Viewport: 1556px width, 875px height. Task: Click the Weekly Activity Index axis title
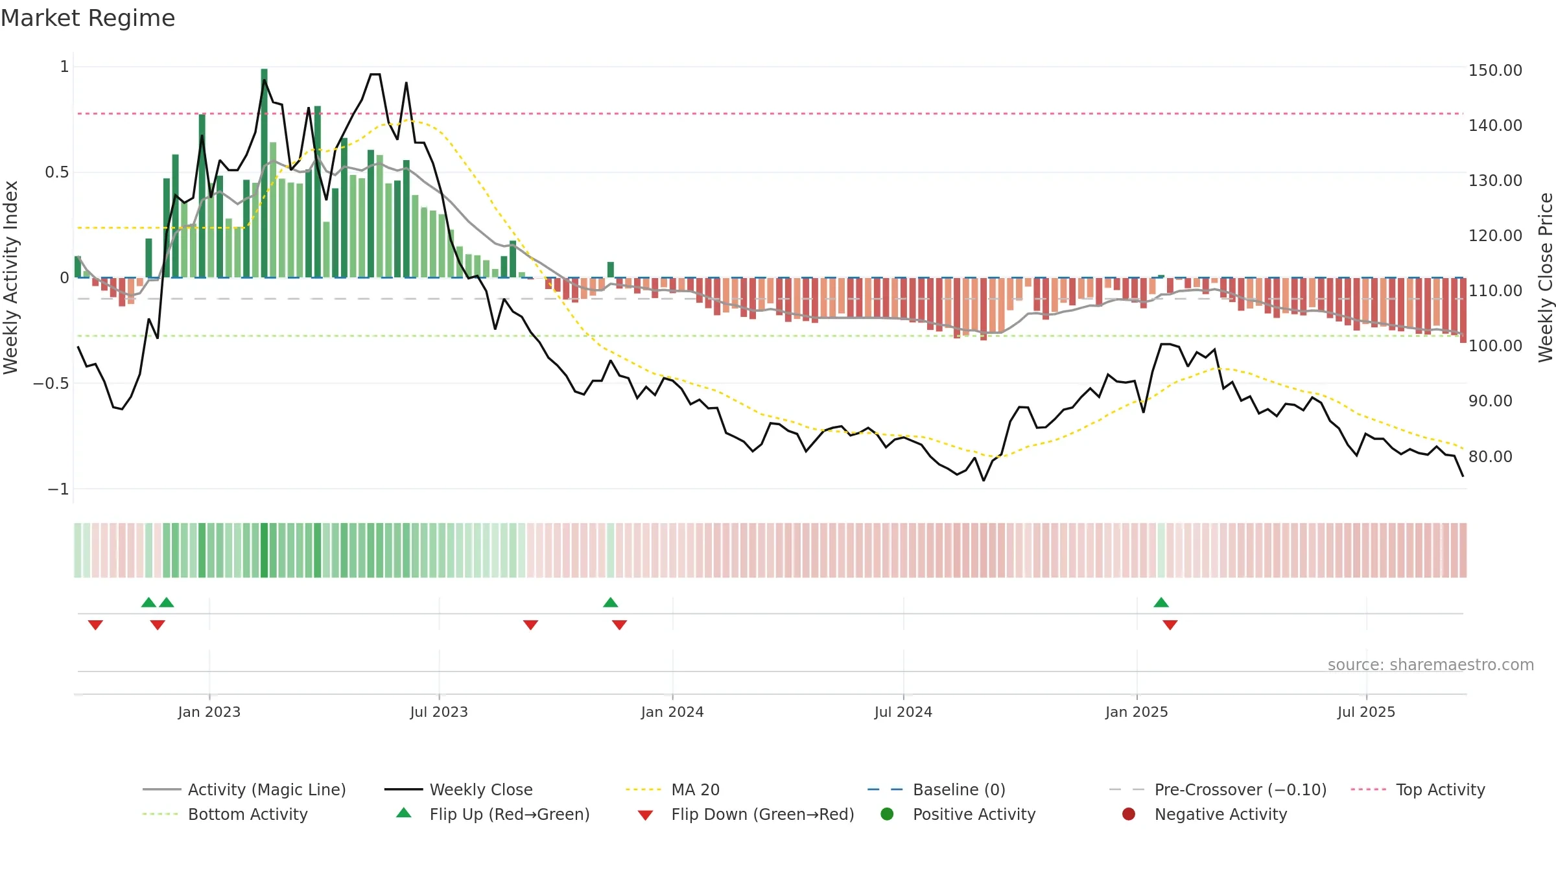coord(10,277)
